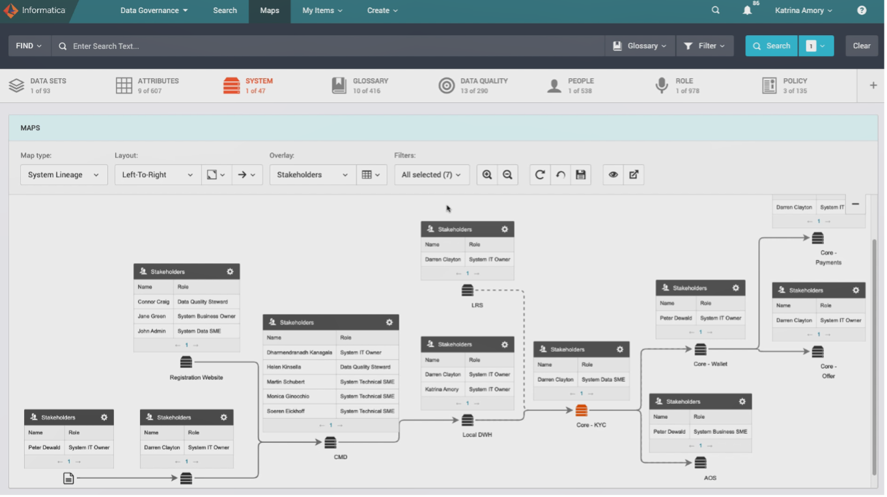Click the Enter Search Text field
Image resolution: width=887 pixels, height=497 pixels.
coord(326,46)
